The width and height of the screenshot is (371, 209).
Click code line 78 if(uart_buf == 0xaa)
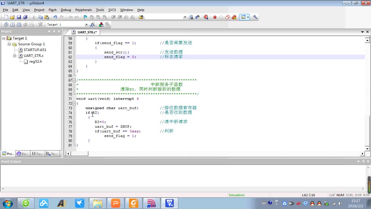(x=117, y=131)
